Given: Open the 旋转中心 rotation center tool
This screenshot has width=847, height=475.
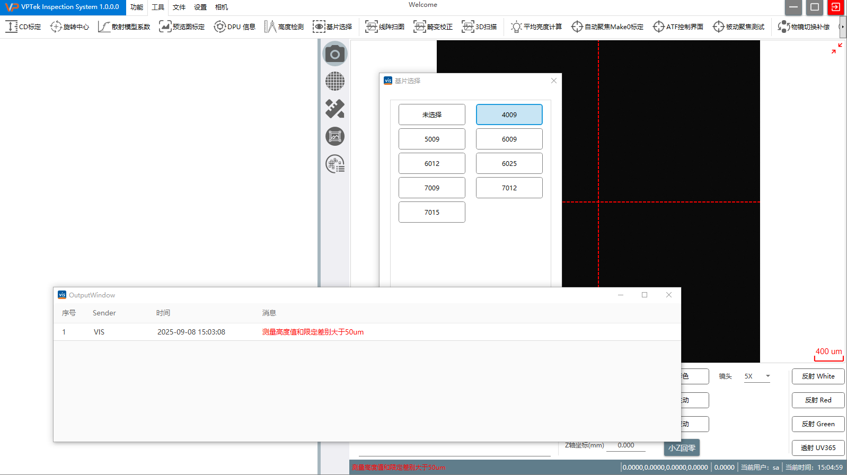Looking at the screenshot, I should tap(69, 27).
